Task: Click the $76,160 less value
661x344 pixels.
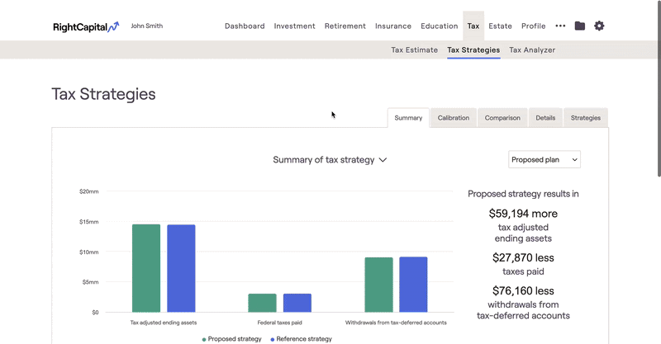Action: pyautogui.click(x=523, y=291)
